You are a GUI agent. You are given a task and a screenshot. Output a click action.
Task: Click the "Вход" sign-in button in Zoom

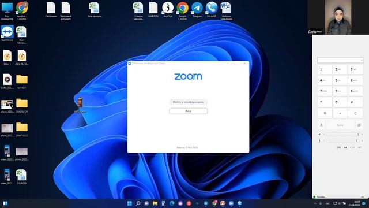pos(189,111)
